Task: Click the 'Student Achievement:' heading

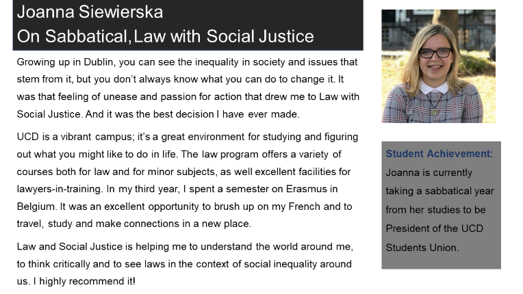Action: [439, 153]
